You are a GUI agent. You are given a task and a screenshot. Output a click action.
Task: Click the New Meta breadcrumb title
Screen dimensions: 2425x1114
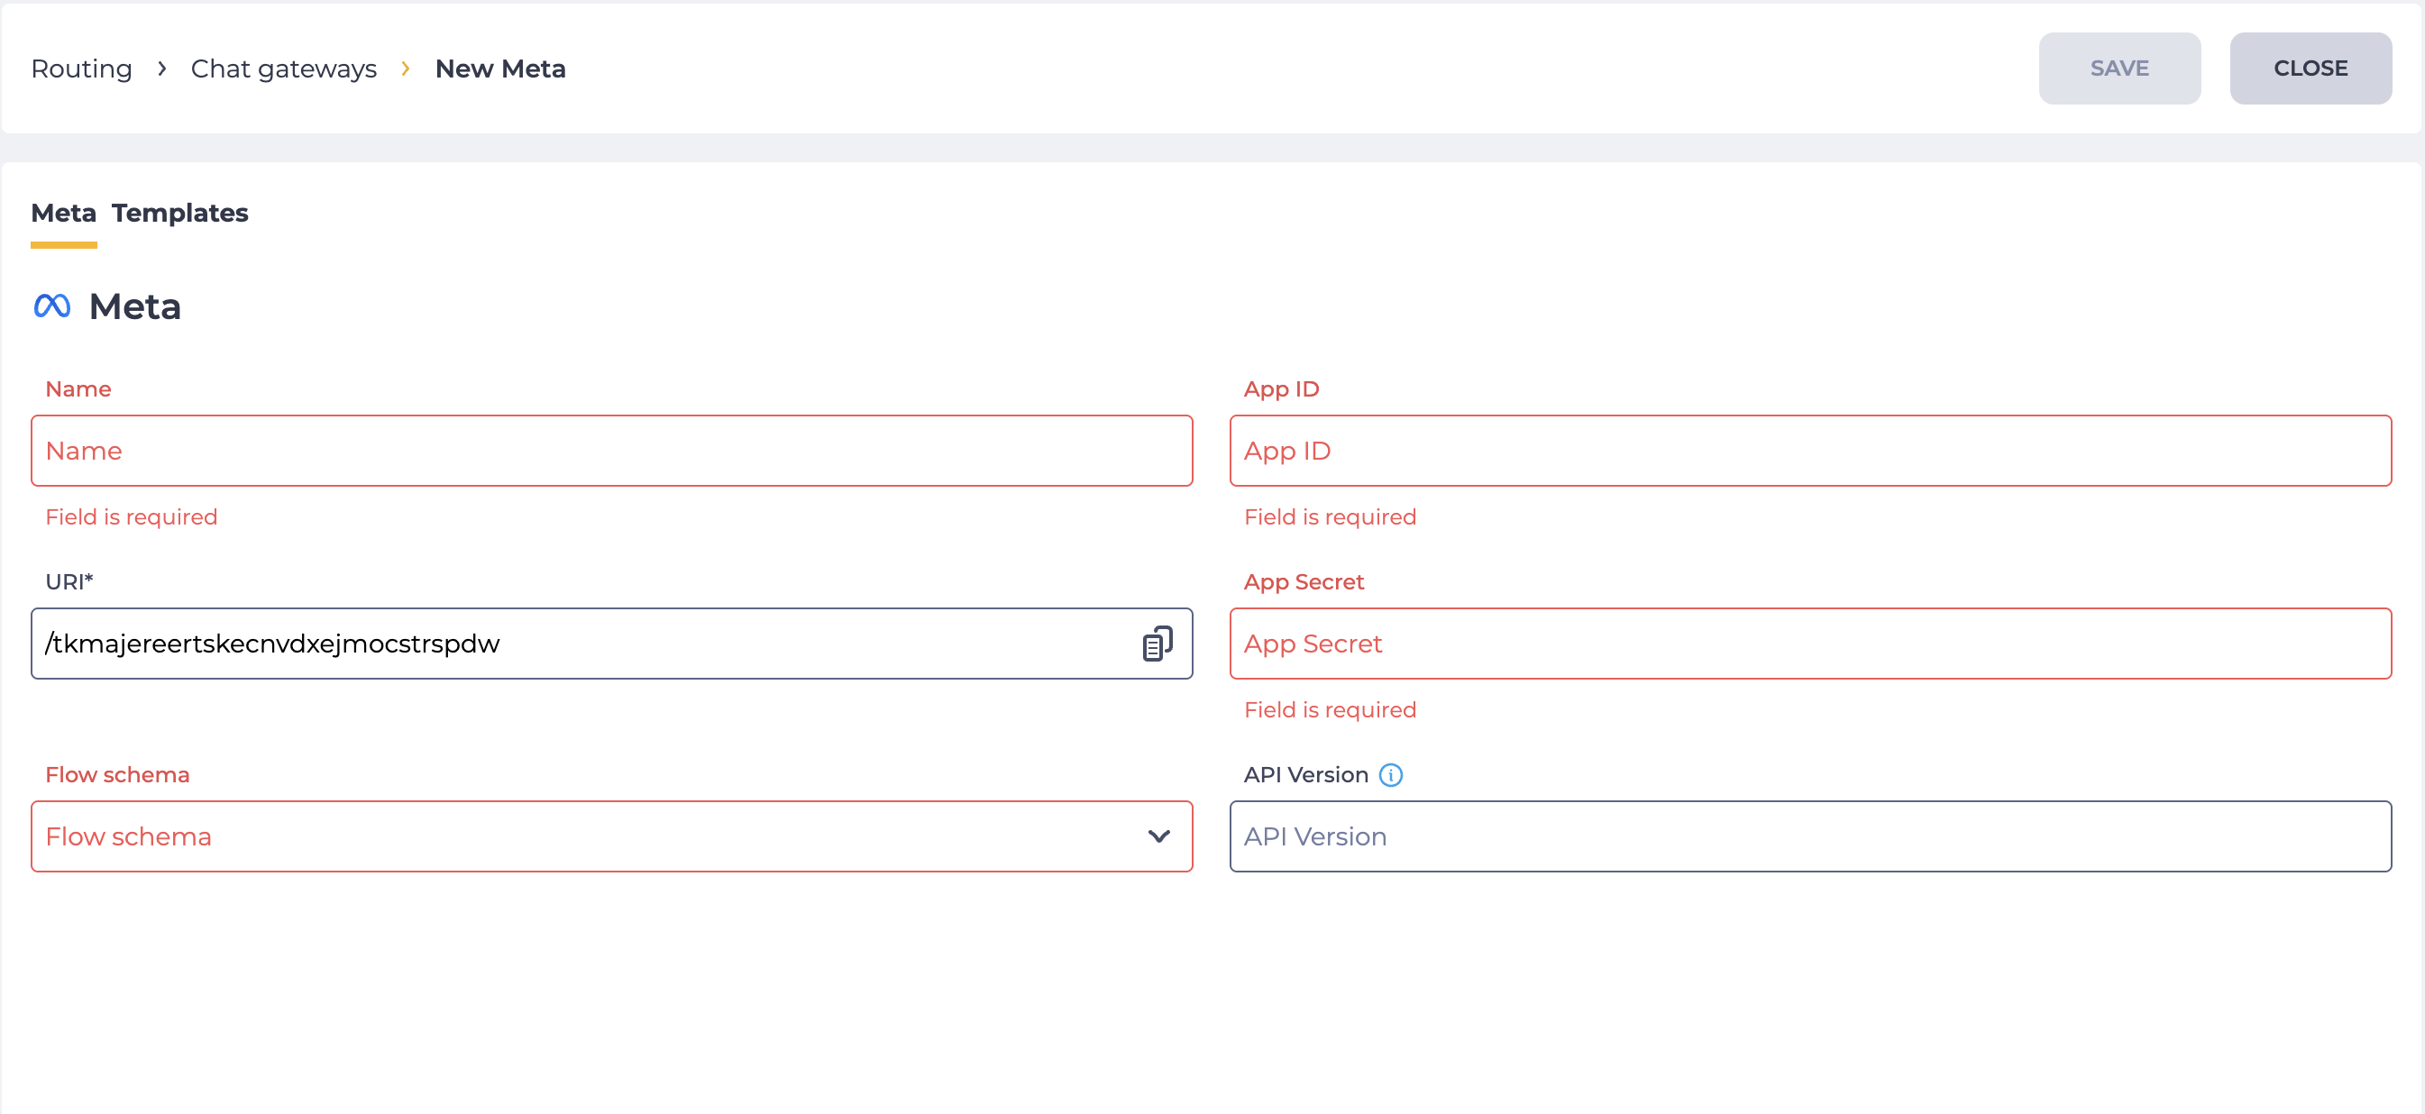pos(499,68)
